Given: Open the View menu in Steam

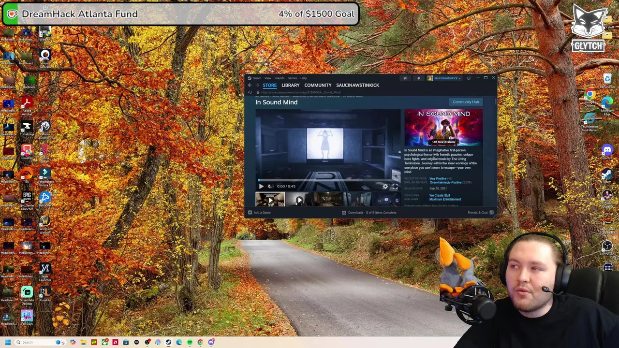Looking at the screenshot, I should [x=267, y=78].
